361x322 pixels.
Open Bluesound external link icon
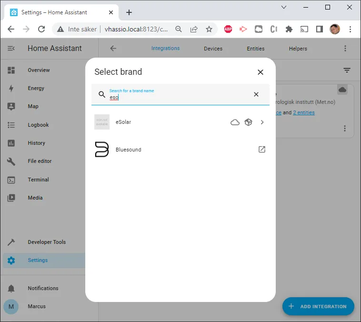pos(262,150)
